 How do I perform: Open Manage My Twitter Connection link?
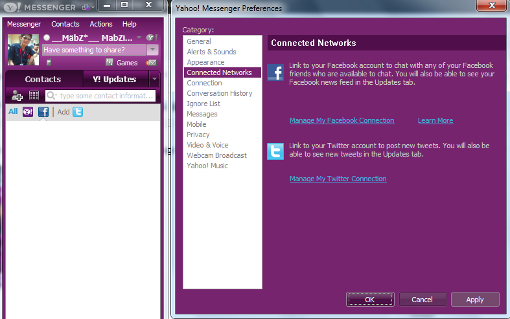[x=338, y=179]
